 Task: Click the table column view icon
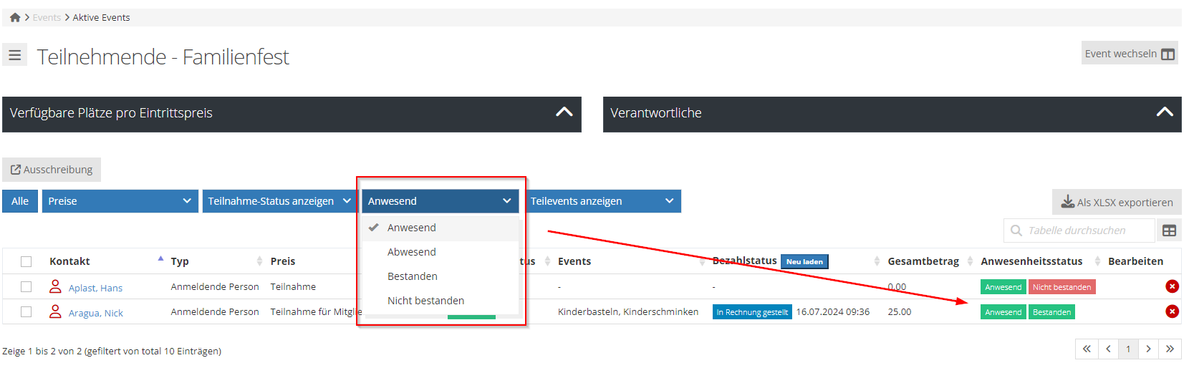tap(1169, 231)
